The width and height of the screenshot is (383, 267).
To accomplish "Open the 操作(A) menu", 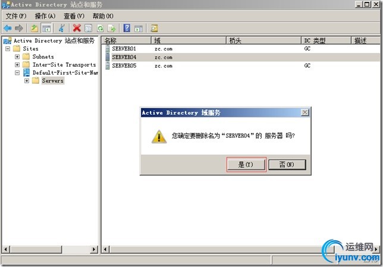I will (x=45, y=16).
